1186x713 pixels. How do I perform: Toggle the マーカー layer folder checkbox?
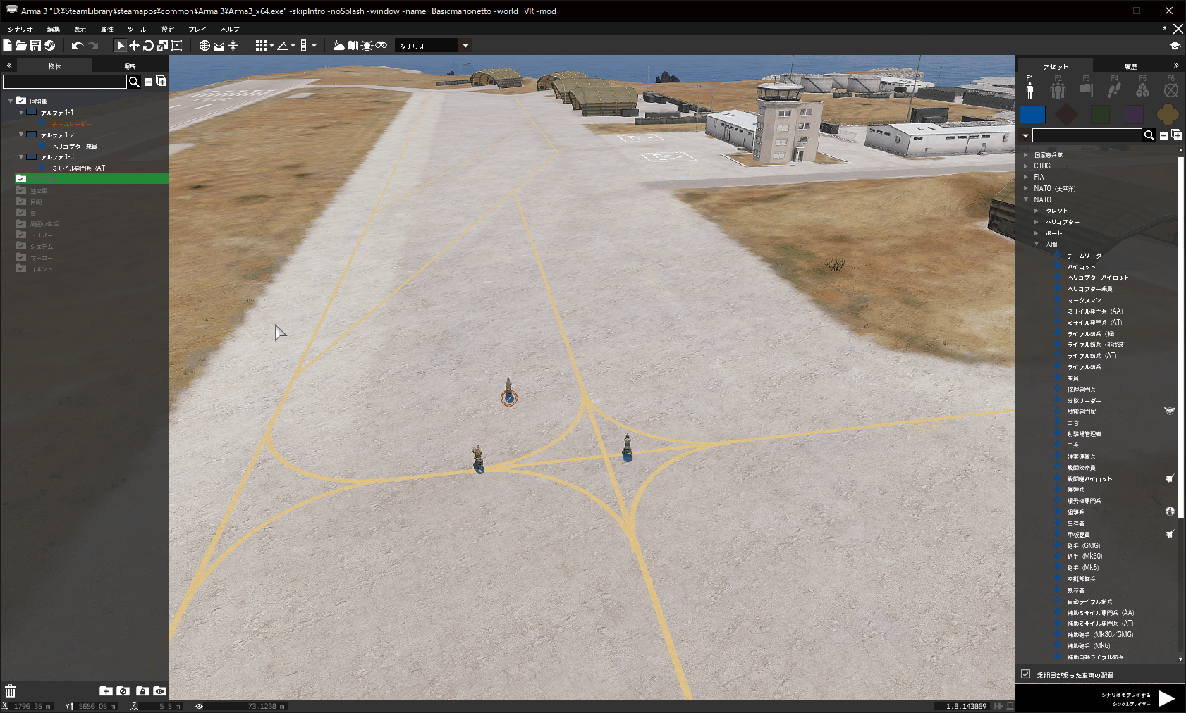pyautogui.click(x=21, y=258)
